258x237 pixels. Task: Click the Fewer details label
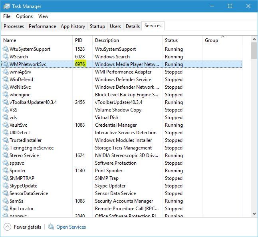click(28, 227)
